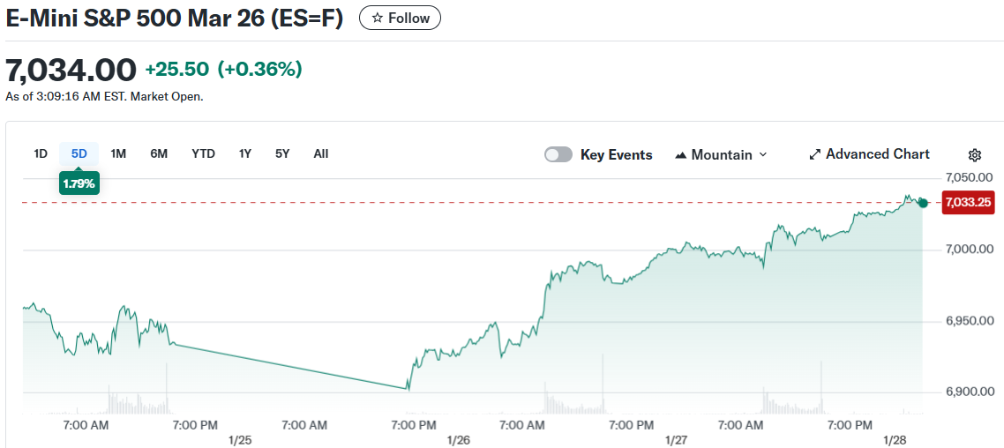Click the red 7,033.25 price label

pos(968,202)
